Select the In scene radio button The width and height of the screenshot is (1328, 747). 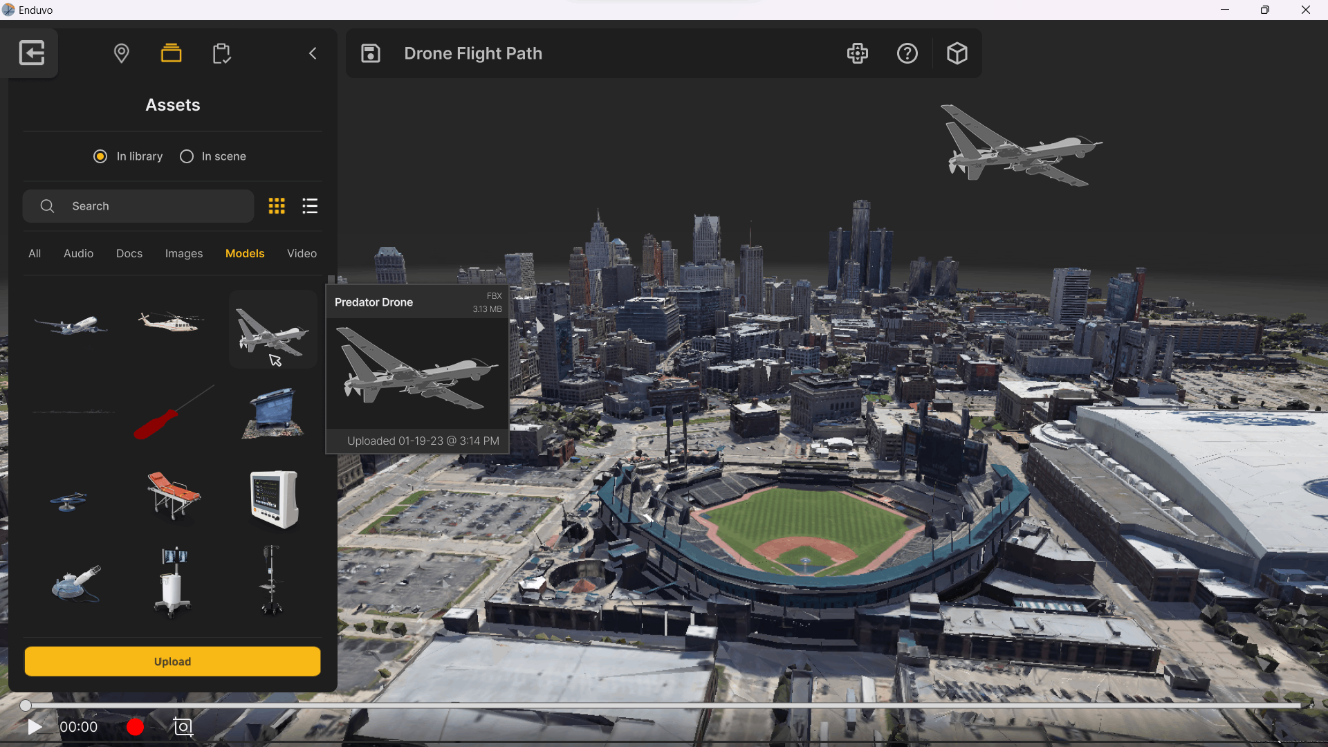[187, 156]
